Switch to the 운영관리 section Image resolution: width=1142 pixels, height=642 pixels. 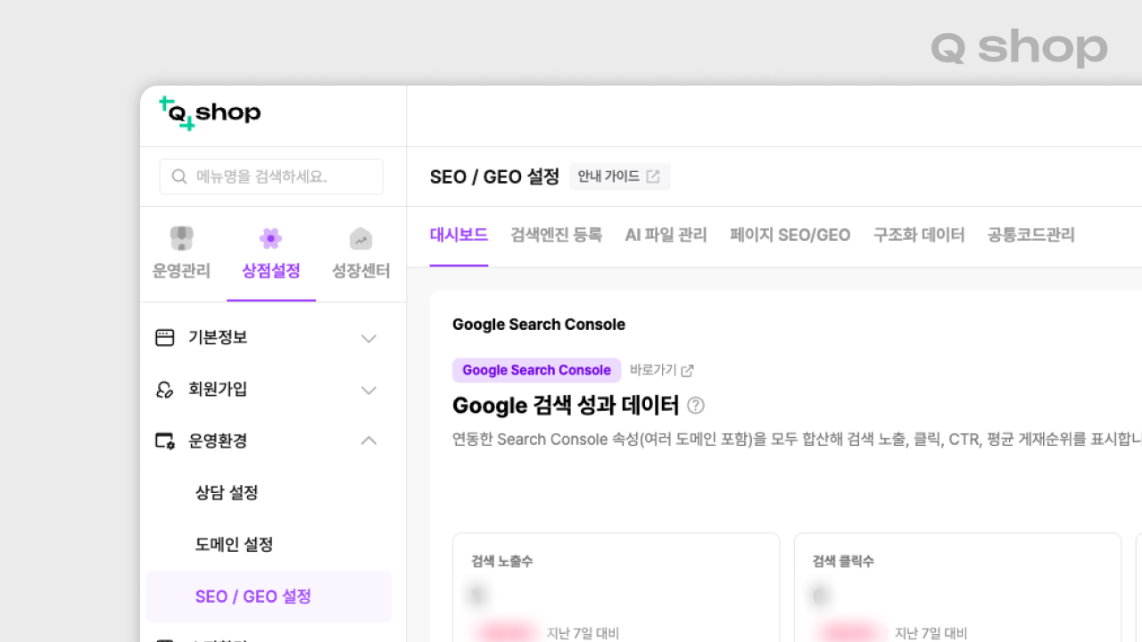181,271
